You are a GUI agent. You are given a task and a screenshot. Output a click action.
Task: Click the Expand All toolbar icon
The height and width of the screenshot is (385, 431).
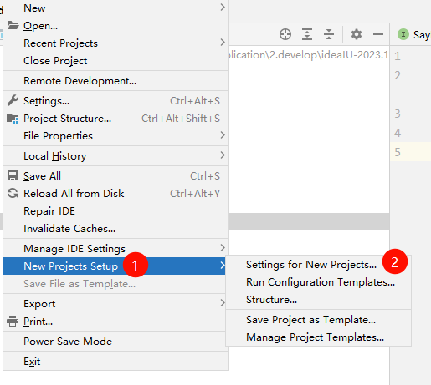(x=307, y=34)
